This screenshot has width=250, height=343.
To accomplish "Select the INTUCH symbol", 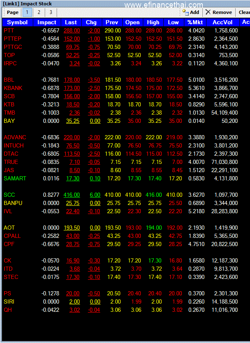I will tap(14, 146).
